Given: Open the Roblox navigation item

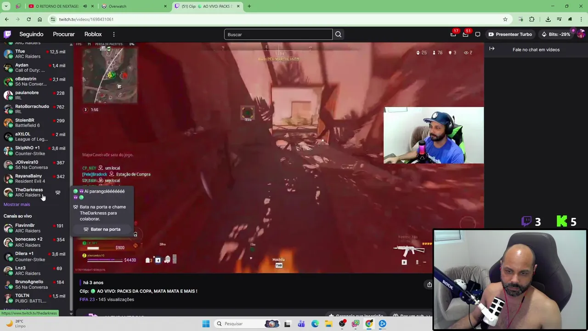Looking at the screenshot, I should pyautogui.click(x=93, y=34).
